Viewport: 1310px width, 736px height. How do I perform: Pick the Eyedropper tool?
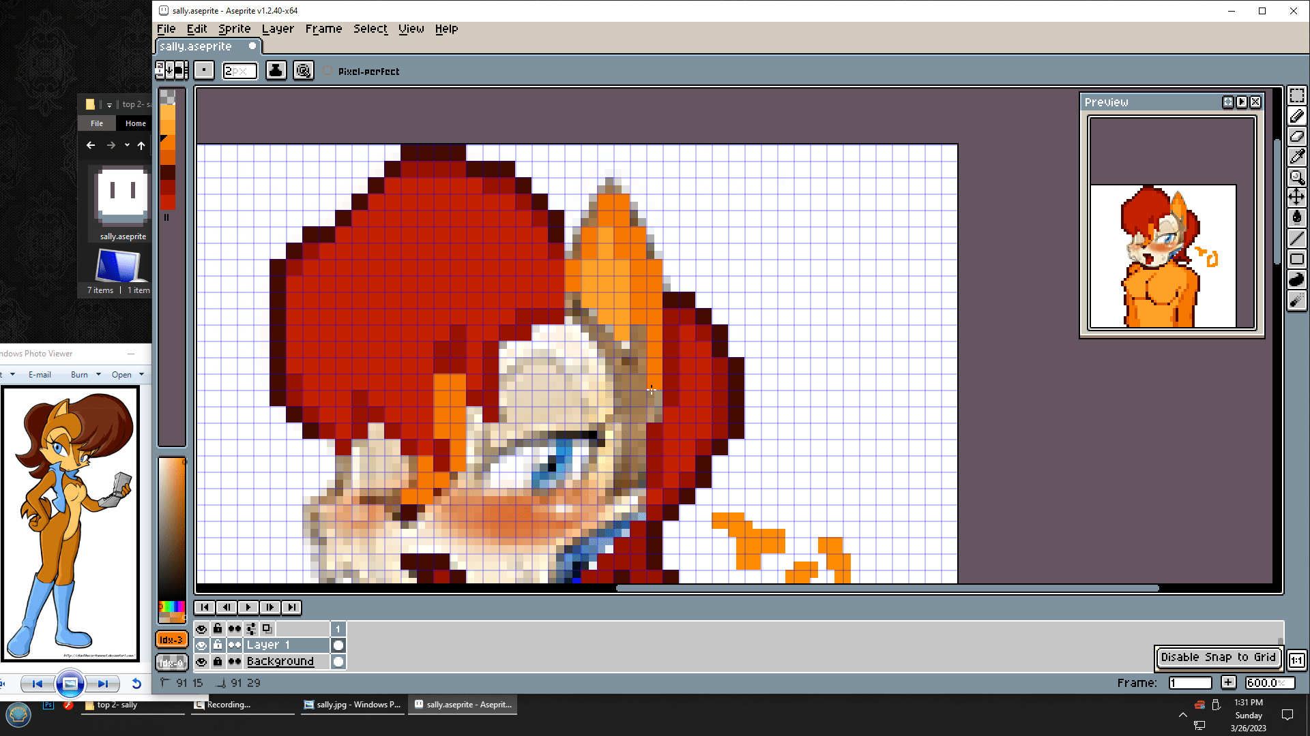[1296, 157]
